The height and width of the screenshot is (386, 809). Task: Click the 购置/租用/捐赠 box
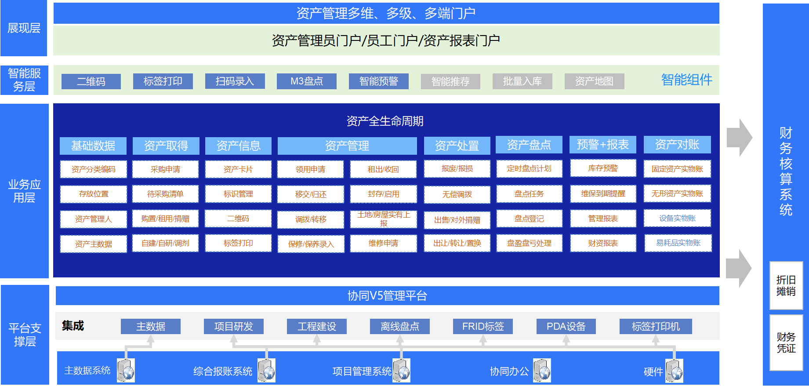(166, 218)
